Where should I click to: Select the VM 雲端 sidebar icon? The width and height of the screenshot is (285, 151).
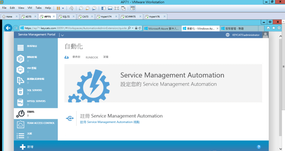tap(20, 70)
